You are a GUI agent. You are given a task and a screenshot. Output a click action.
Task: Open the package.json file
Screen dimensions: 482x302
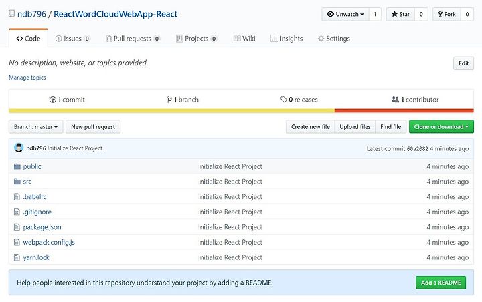[42, 227]
